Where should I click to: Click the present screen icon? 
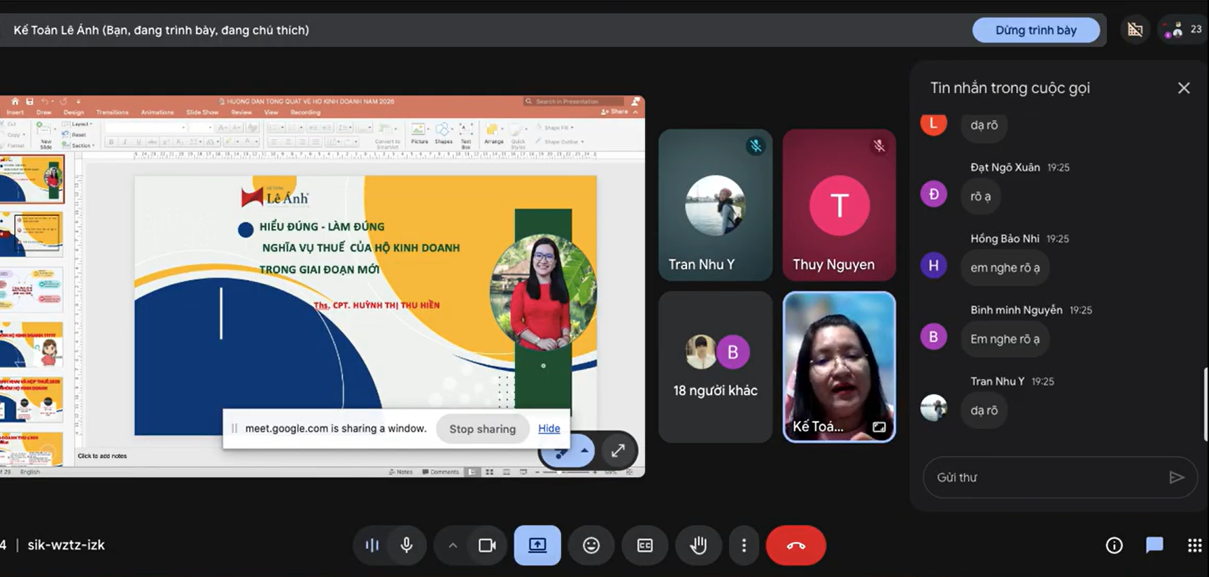coord(537,545)
